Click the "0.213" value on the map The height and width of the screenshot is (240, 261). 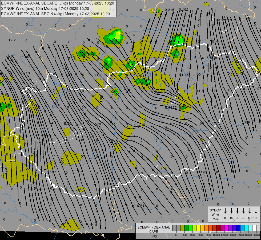click(x=25, y=73)
